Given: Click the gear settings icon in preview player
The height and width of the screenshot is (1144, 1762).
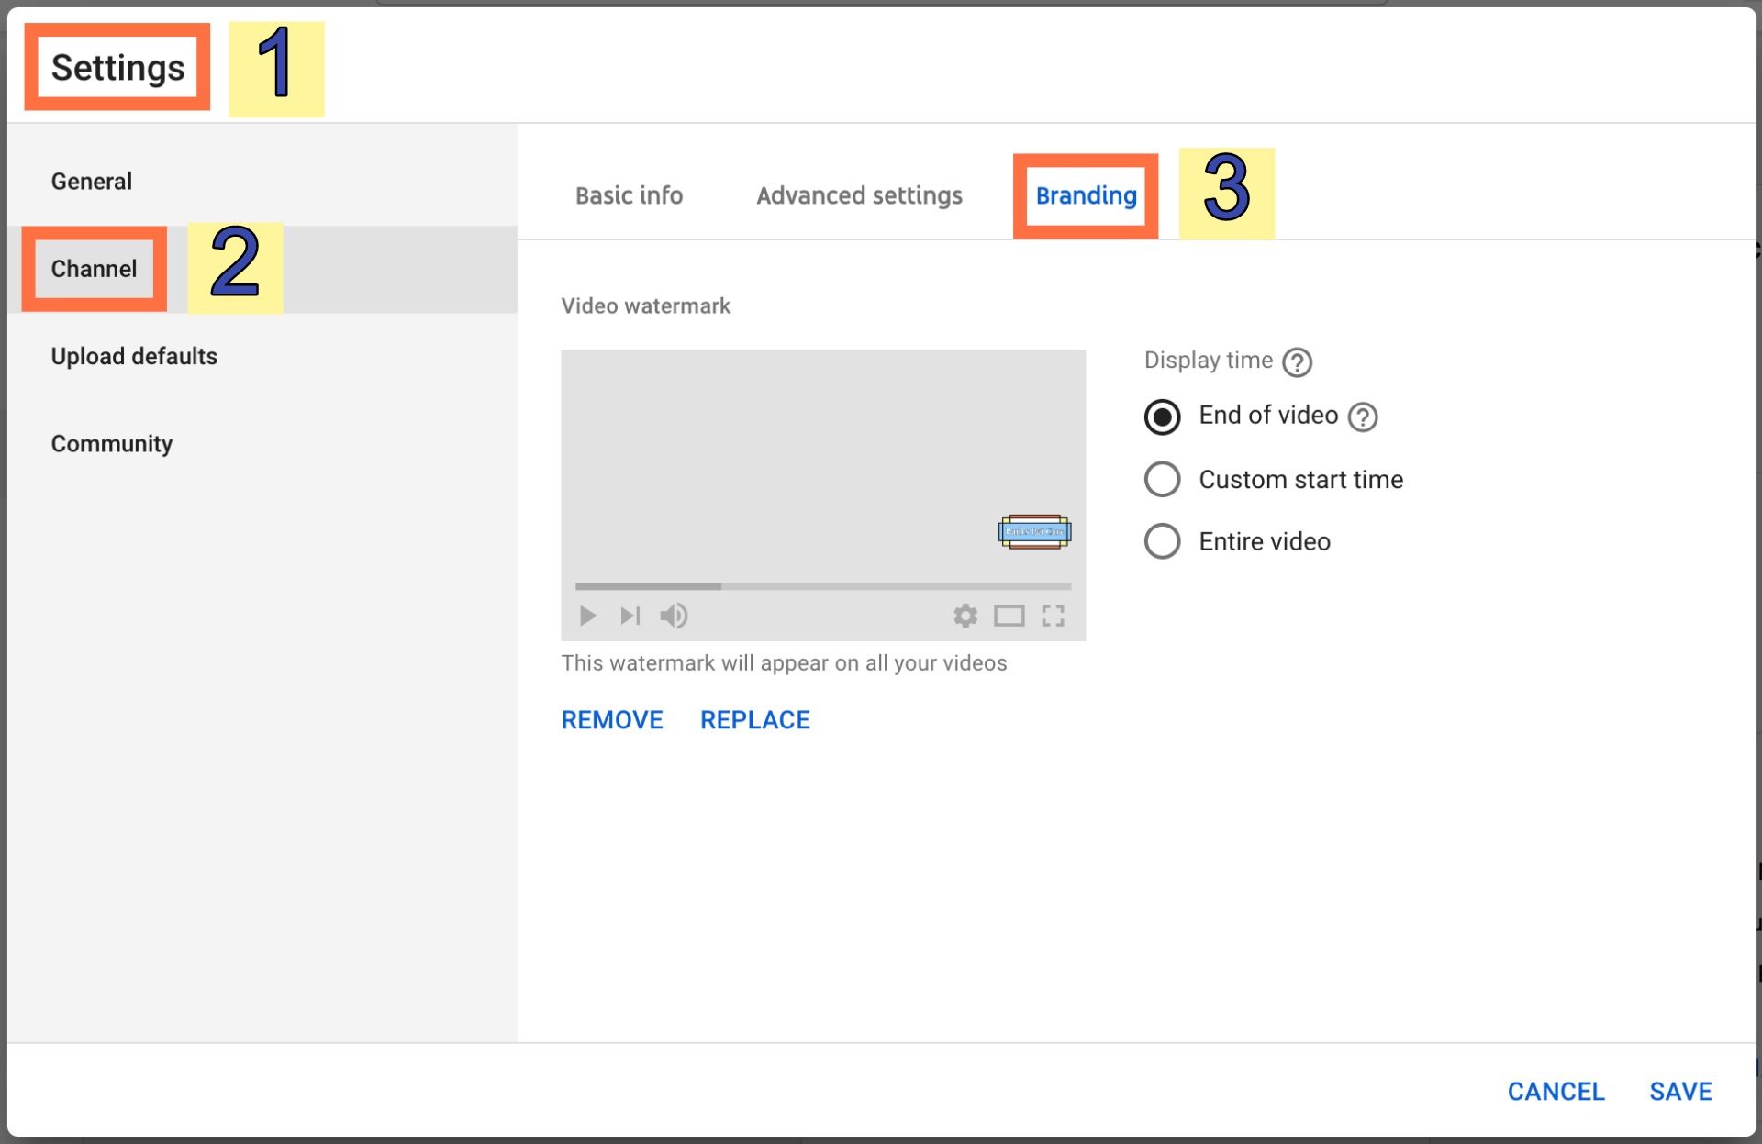Looking at the screenshot, I should (x=965, y=616).
